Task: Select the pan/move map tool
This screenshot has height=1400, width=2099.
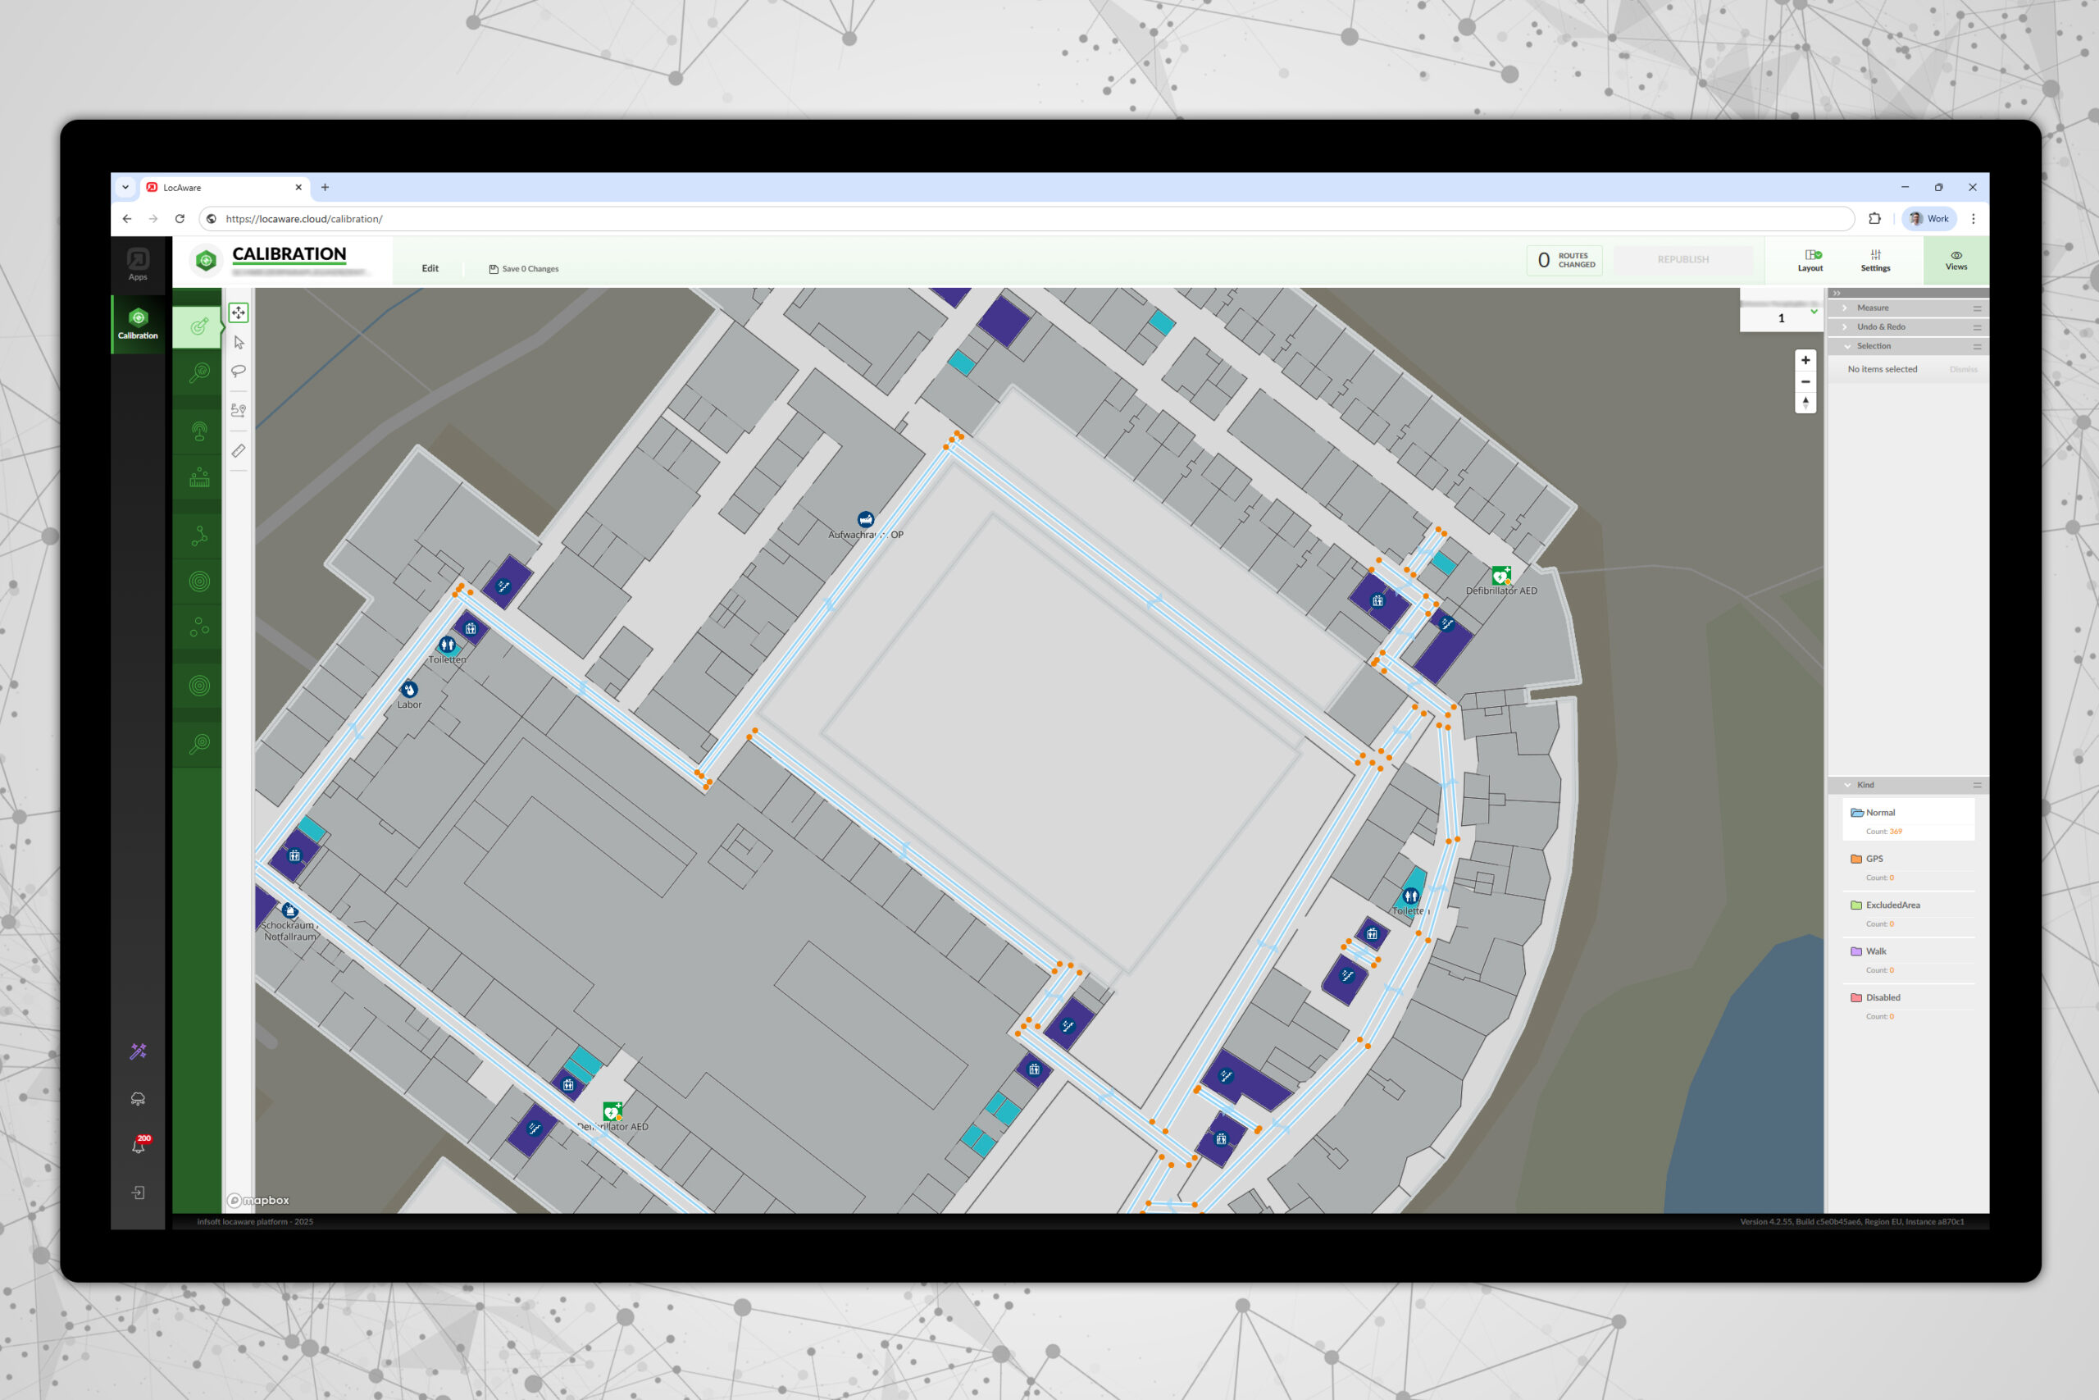Action: coord(239,312)
